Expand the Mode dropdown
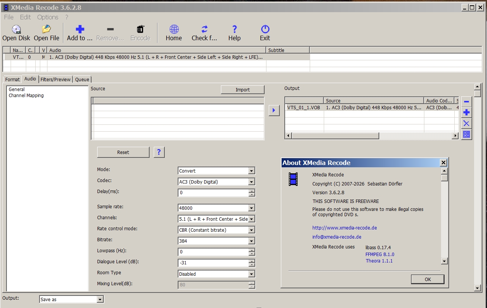Screen dimensions: 487x308 point(251,171)
